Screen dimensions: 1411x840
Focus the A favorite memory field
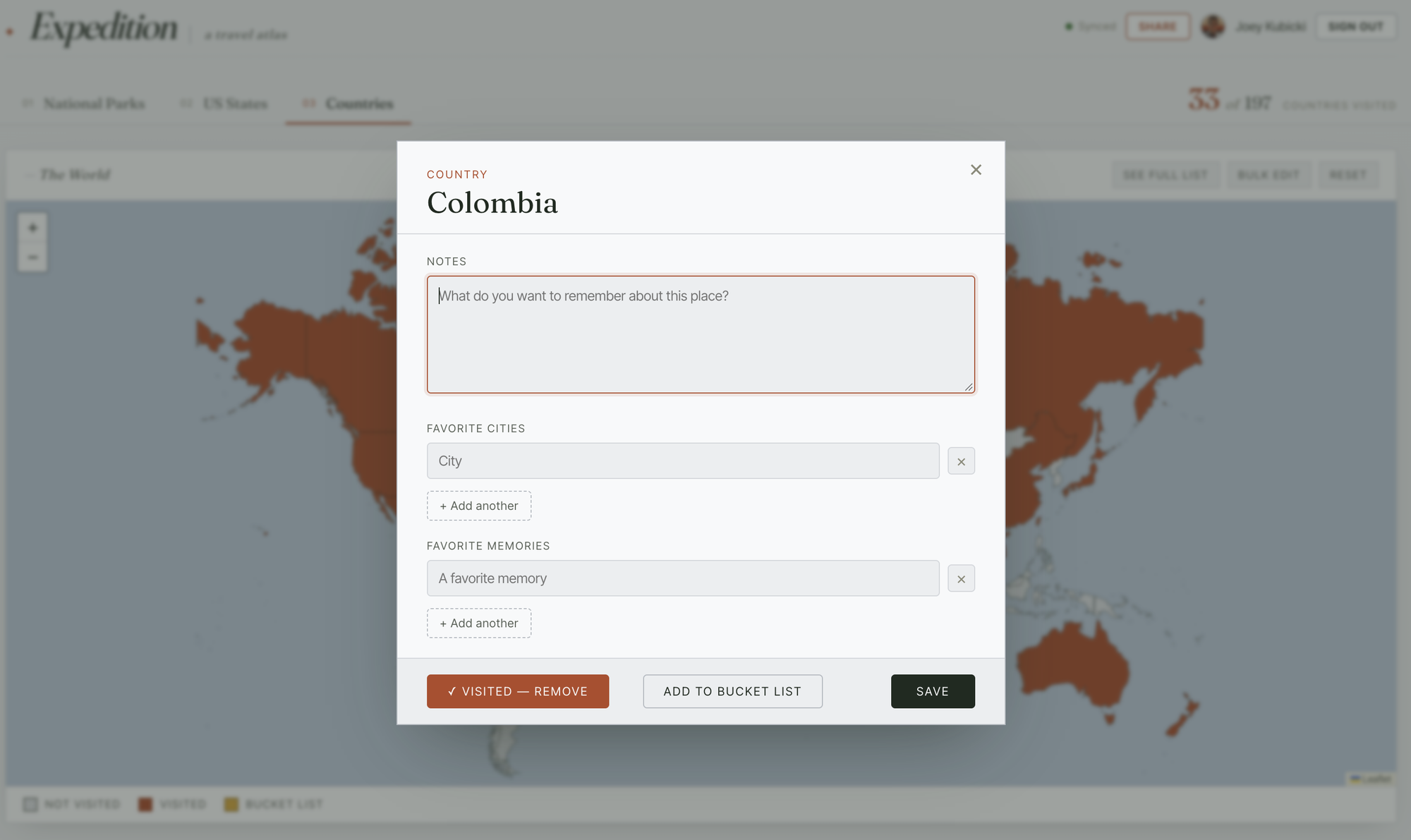683,578
